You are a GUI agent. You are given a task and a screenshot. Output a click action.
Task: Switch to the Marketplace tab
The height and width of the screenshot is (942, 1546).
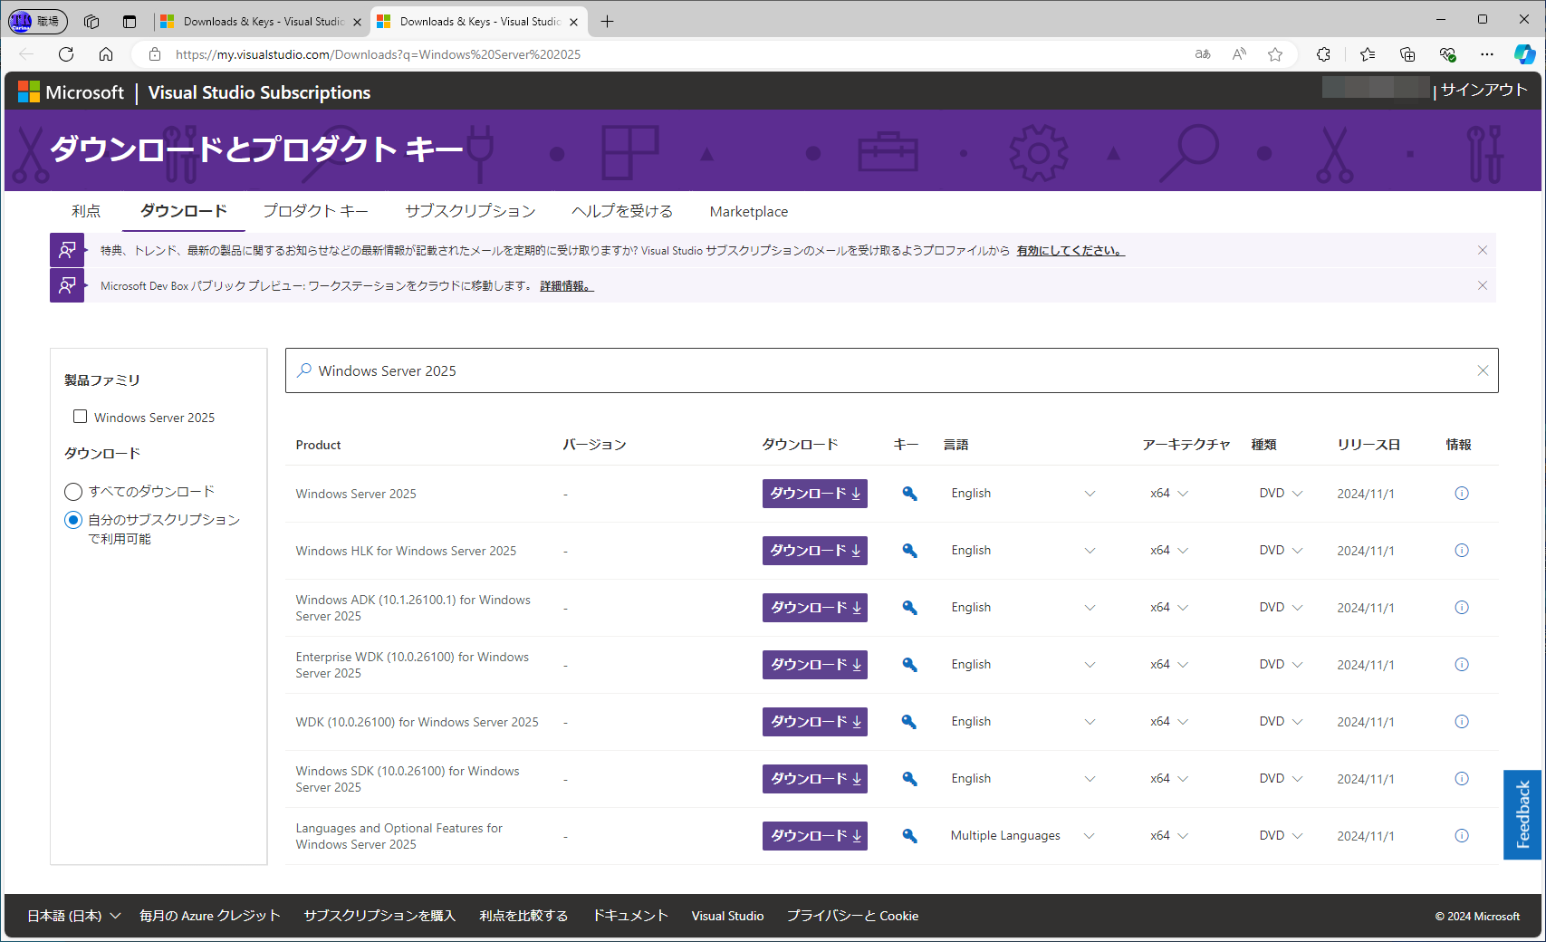click(x=749, y=211)
